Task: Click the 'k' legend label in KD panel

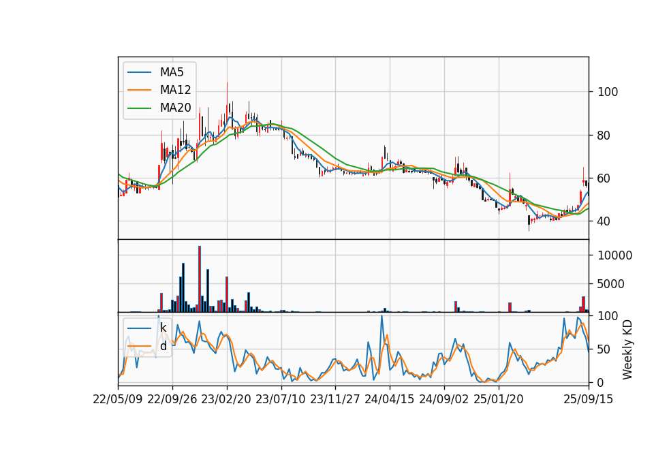Action: tap(163, 328)
